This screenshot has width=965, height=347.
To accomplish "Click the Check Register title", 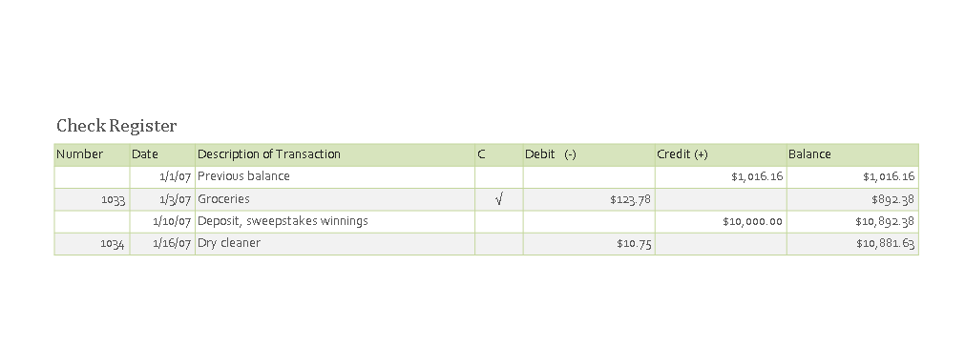I will click(116, 126).
